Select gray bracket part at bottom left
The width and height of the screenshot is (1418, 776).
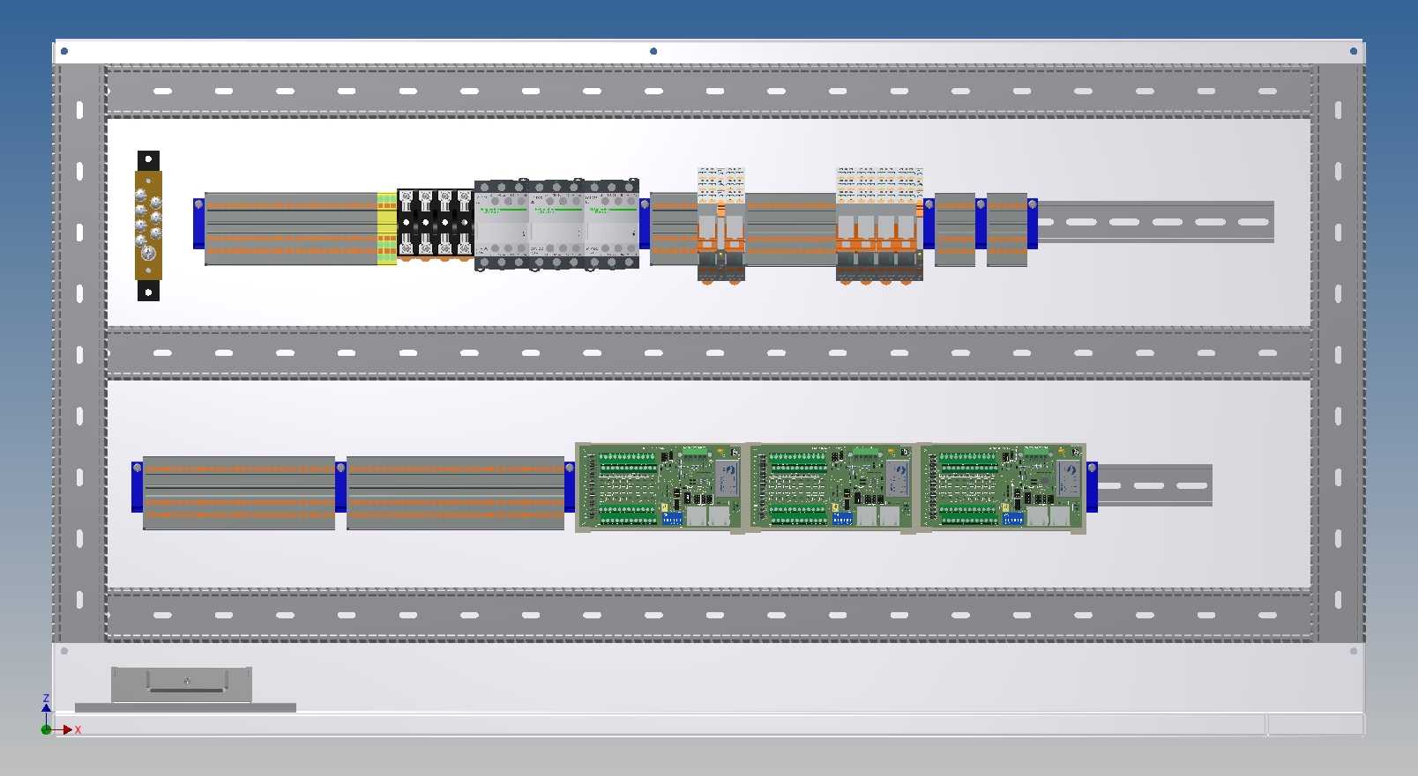click(x=182, y=685)
